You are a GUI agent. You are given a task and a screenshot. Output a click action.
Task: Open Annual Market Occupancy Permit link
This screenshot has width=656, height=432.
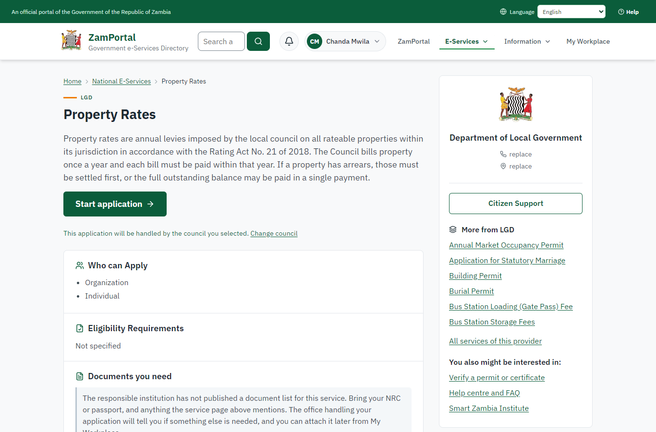tap(506, 245)
